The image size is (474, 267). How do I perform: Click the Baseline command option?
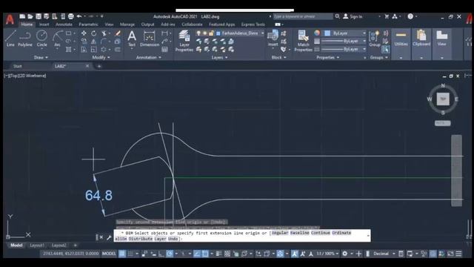tap(299, 233)
